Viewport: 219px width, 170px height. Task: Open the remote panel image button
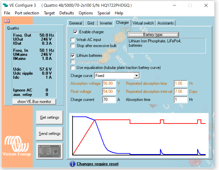pos(49,151)
